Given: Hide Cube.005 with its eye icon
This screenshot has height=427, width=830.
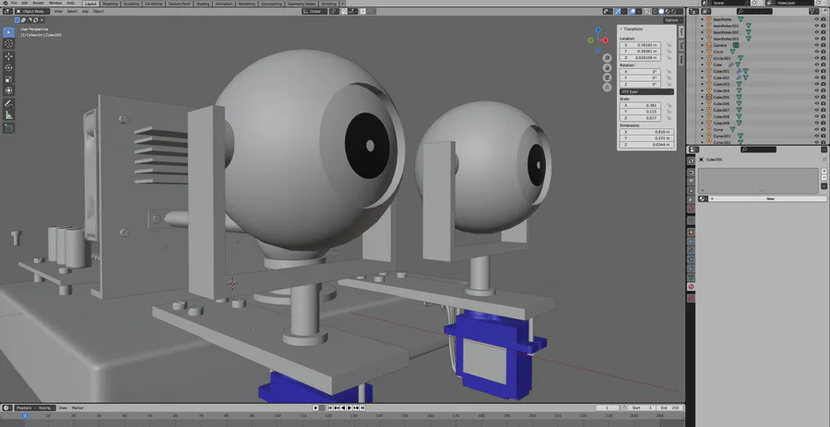Looking at the screenshot, I should click(816, 98).
